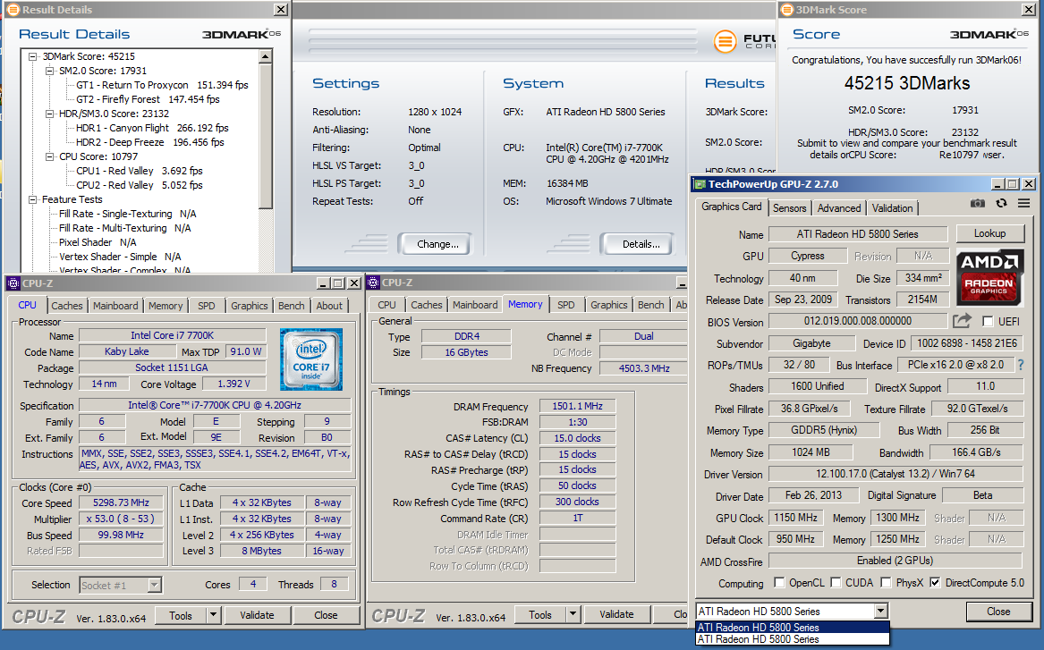Viewport: 1044px width, 650px height.
Task: Collapse the HDR/SM3.0 Score node
Action: [x=49, y=114]
